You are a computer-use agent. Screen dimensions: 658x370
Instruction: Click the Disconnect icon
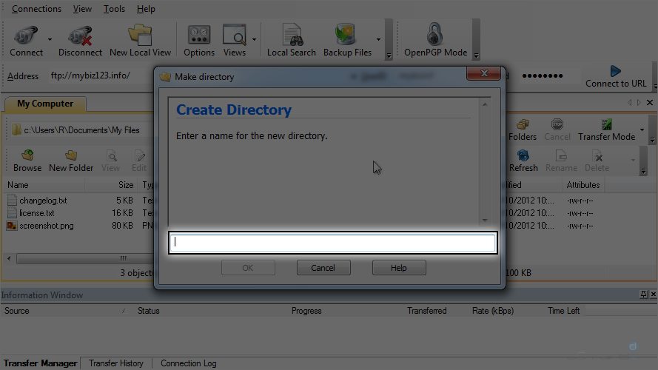80,37
